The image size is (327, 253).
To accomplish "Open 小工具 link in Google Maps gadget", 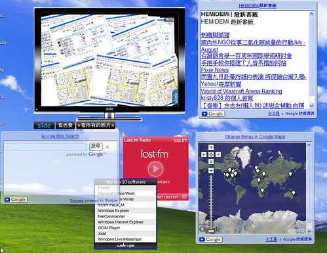I will (271, 239).
